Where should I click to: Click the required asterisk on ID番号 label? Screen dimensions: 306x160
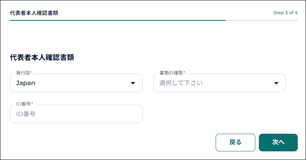(32, 104)
